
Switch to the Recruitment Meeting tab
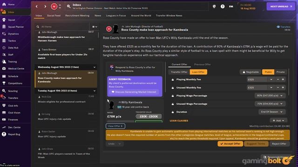coord(77,15)
